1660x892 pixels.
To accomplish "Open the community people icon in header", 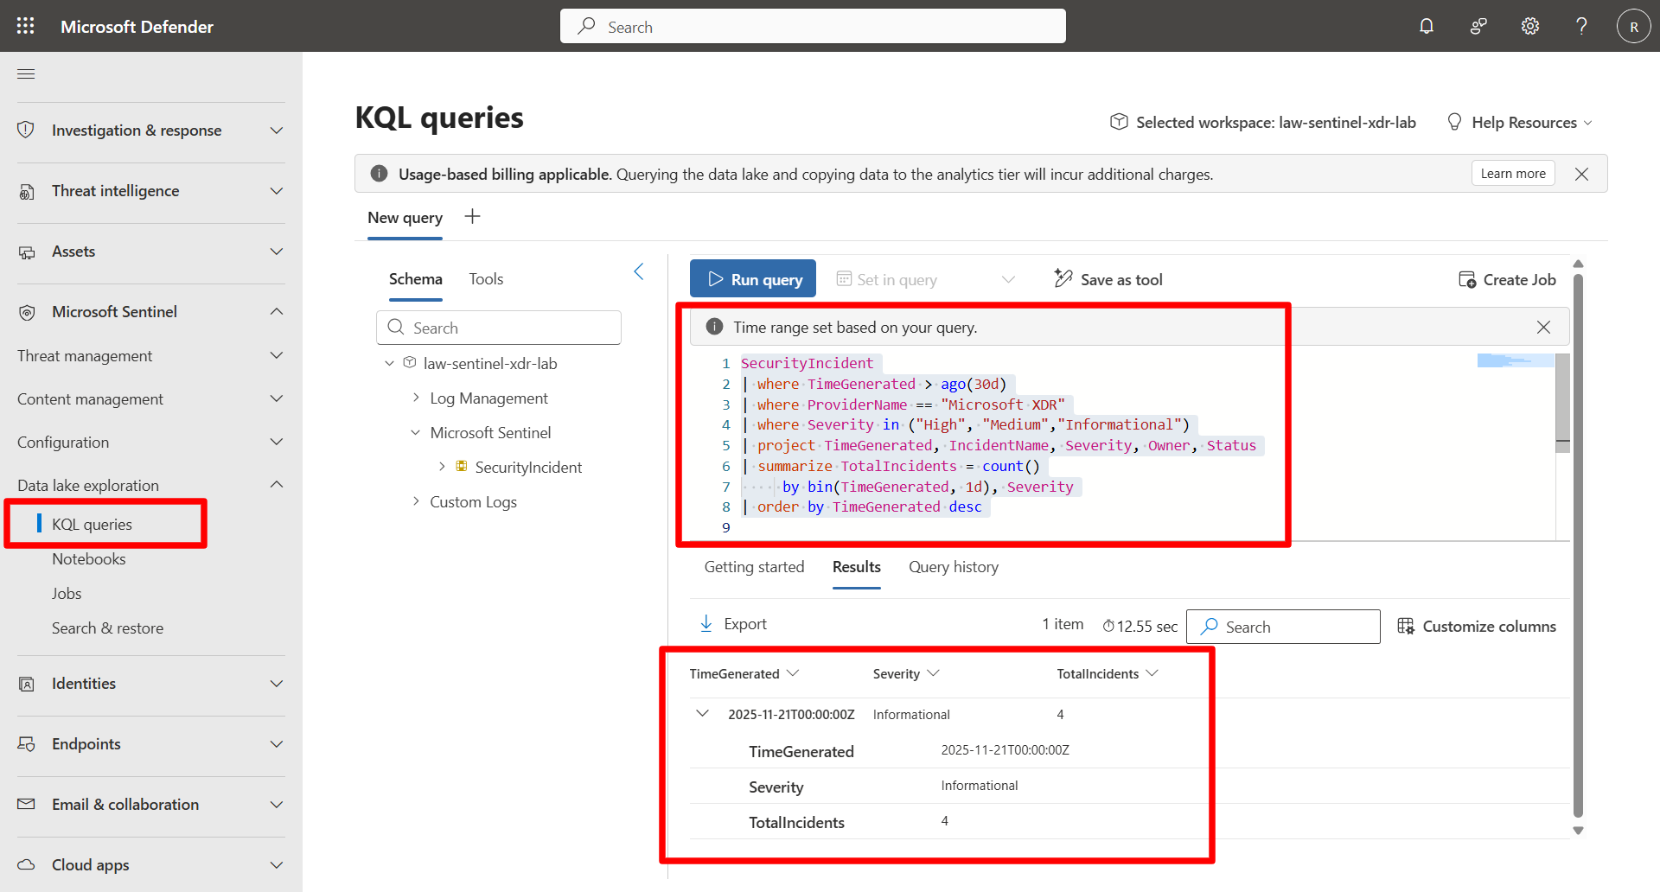I will [x=1478, y=26].
